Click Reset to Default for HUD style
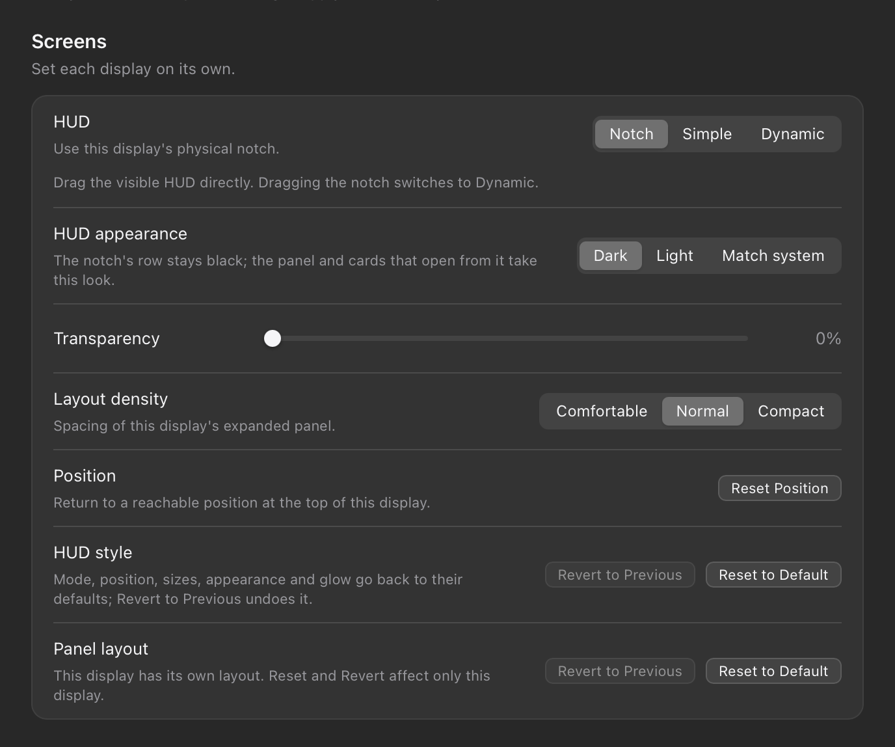The height and width of the screenshot is (747, 895). point(773,575)
